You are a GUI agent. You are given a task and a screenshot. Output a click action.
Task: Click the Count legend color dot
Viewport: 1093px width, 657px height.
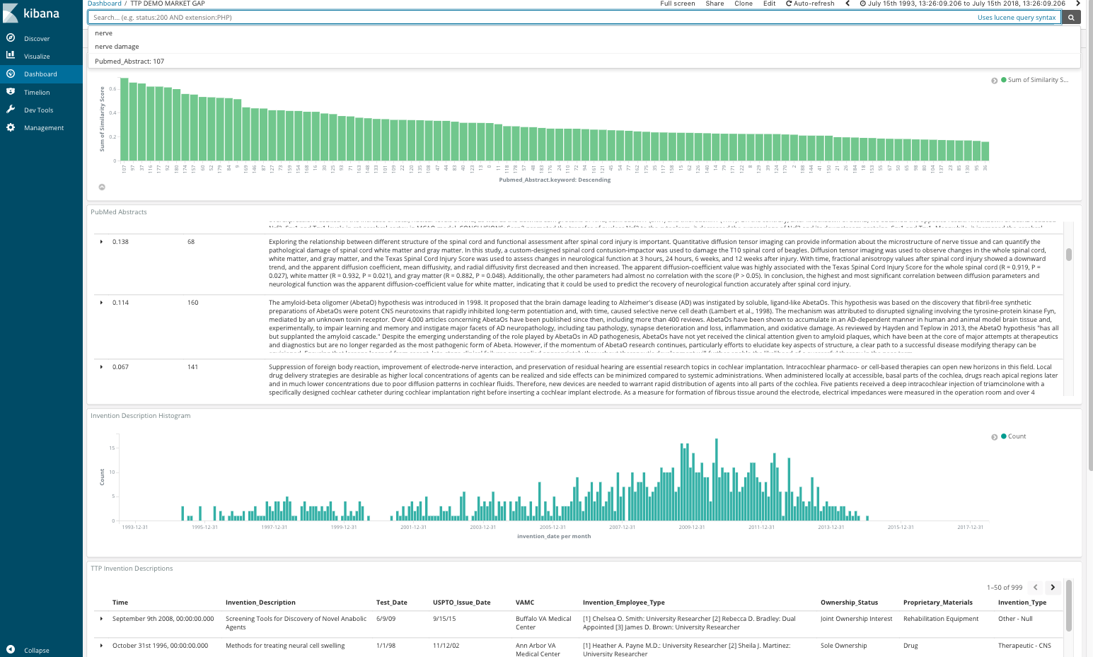tap(1003, 436)
